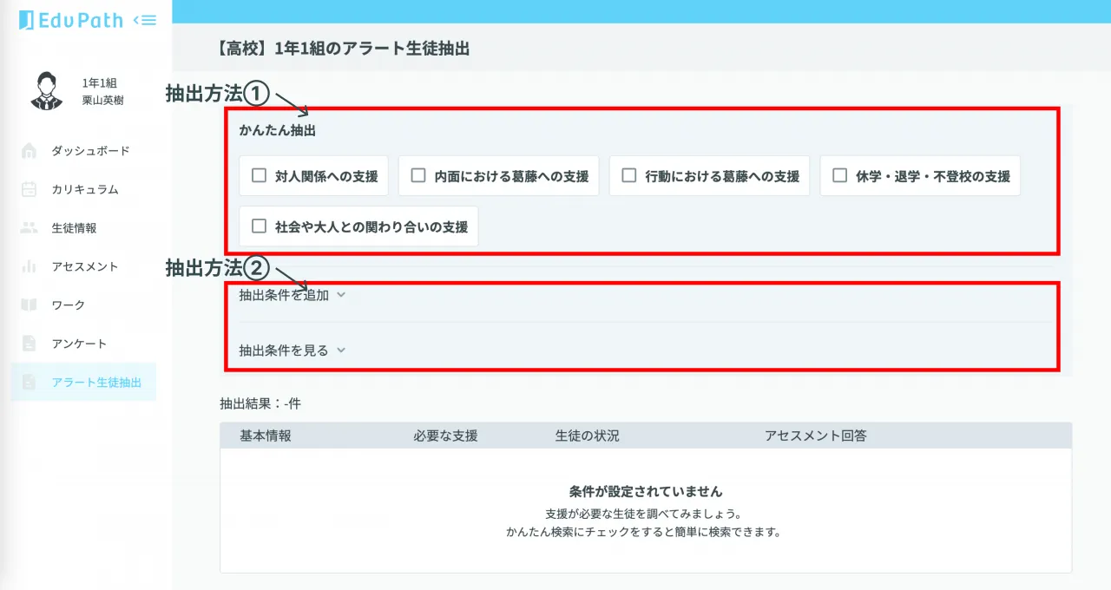
Task: Click the 1年1組 class label in sidebar
Action: (x=99, y=83)
